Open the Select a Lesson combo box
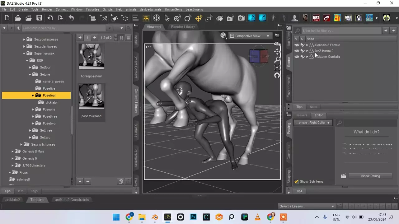The width and height of the screenshot is (399, 224). [x=307, y=206]
